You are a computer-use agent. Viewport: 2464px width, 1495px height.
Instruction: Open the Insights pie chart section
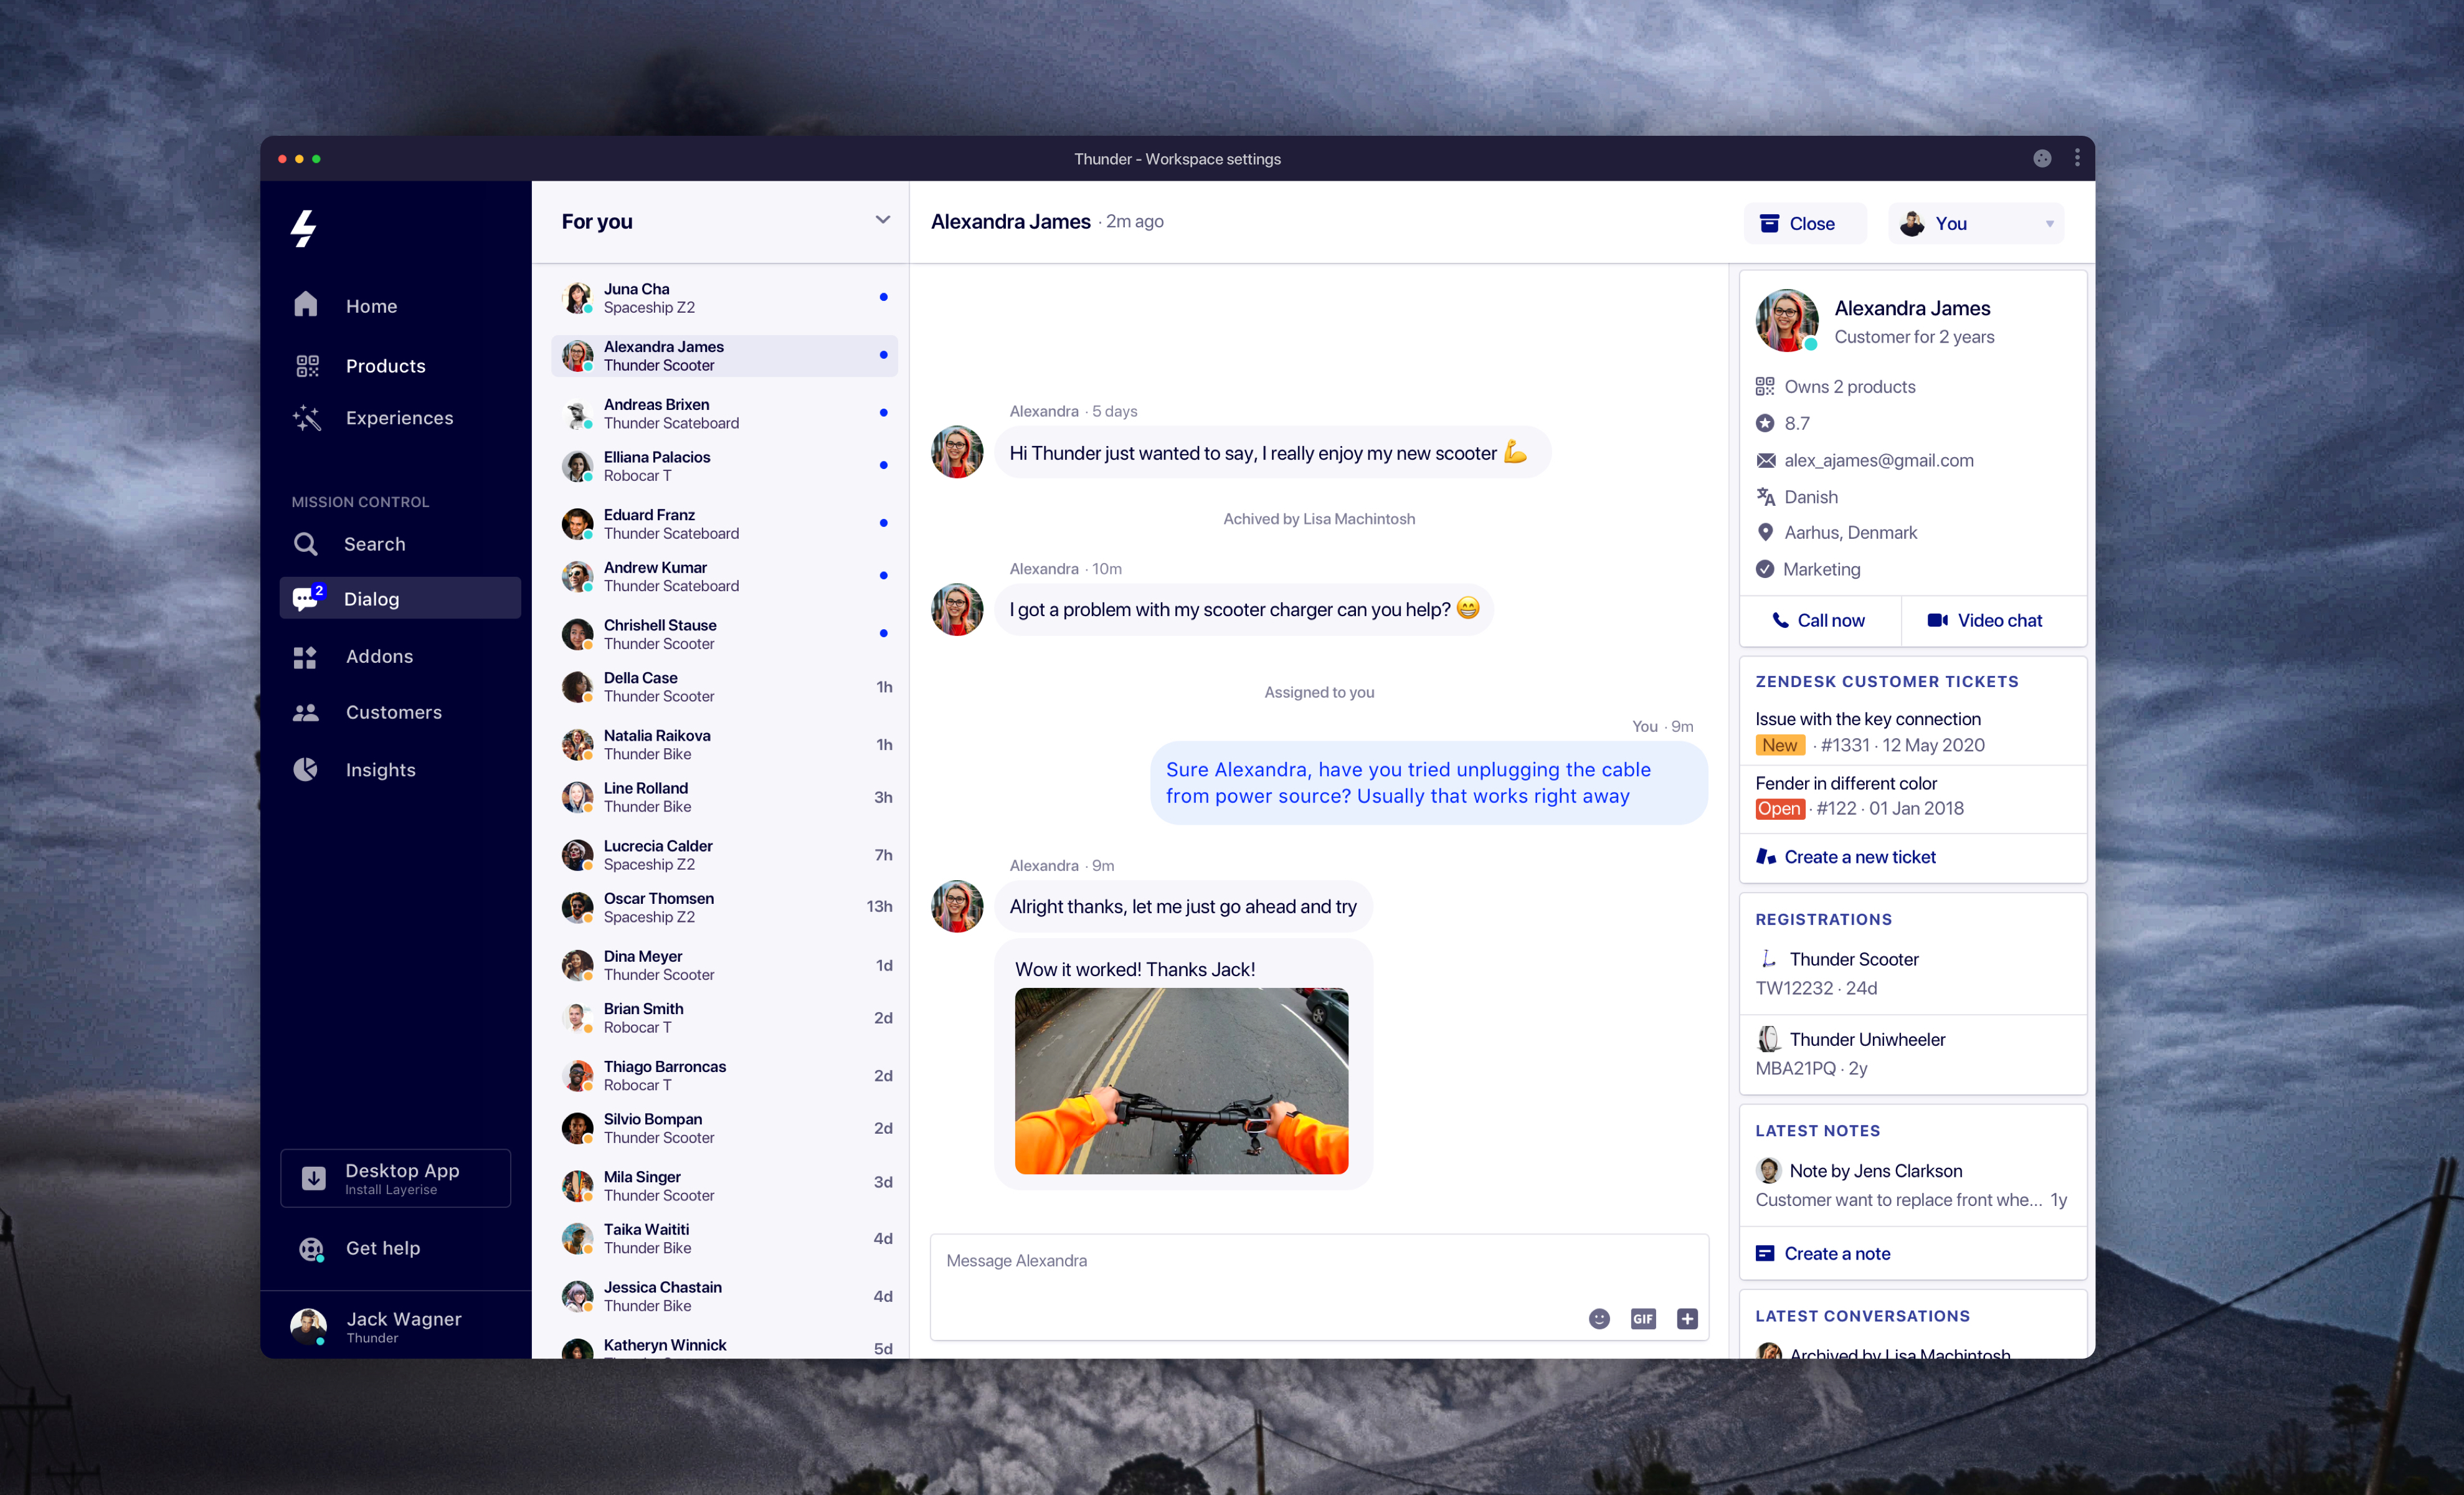point(380,769)
